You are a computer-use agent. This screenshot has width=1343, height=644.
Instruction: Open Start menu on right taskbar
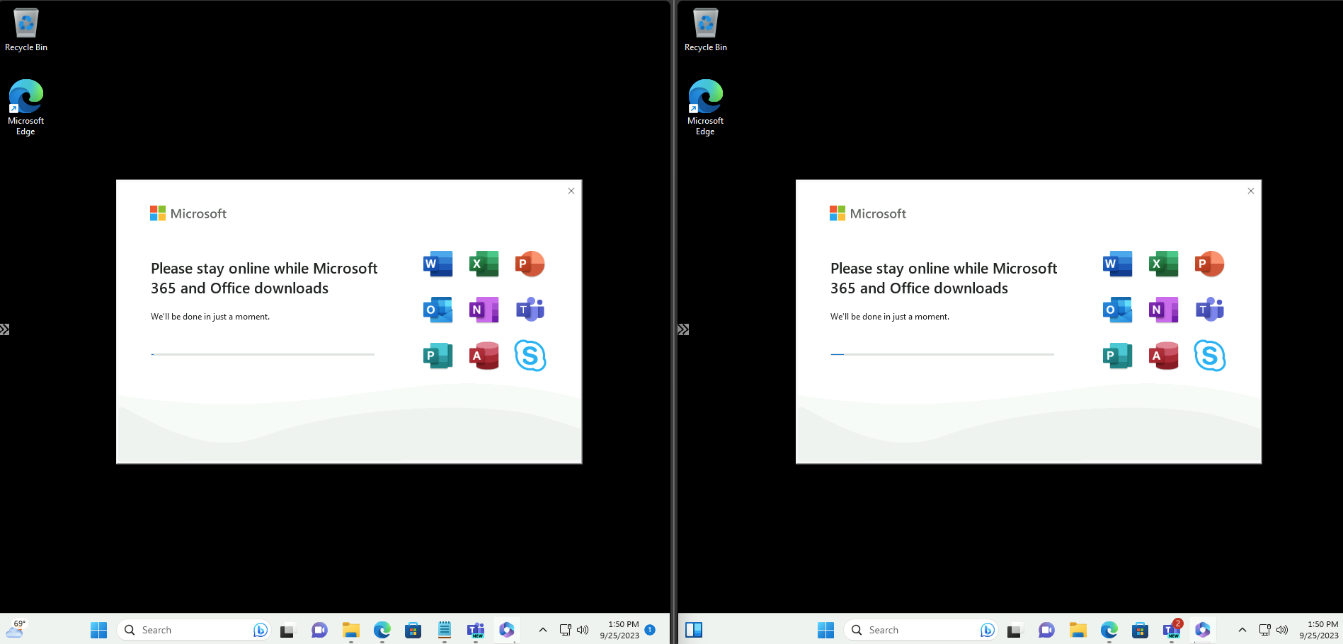coord(825,630)
